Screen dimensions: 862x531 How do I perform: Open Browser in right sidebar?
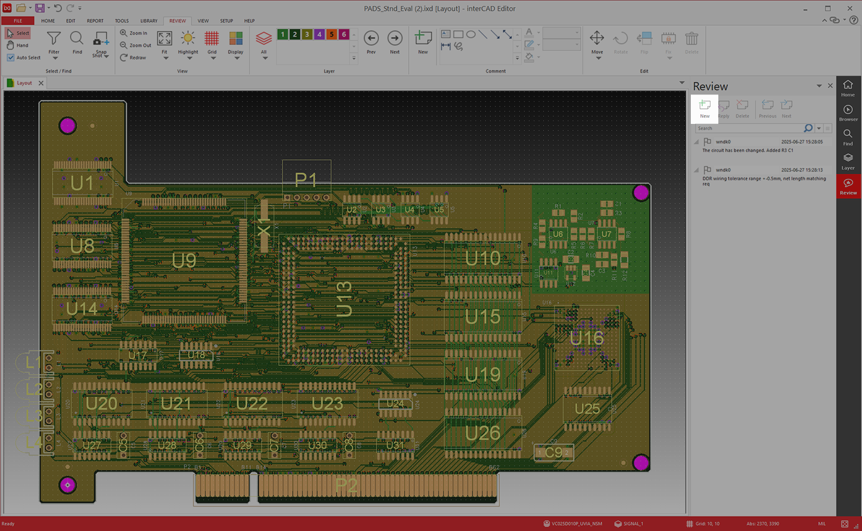[848, 113]
